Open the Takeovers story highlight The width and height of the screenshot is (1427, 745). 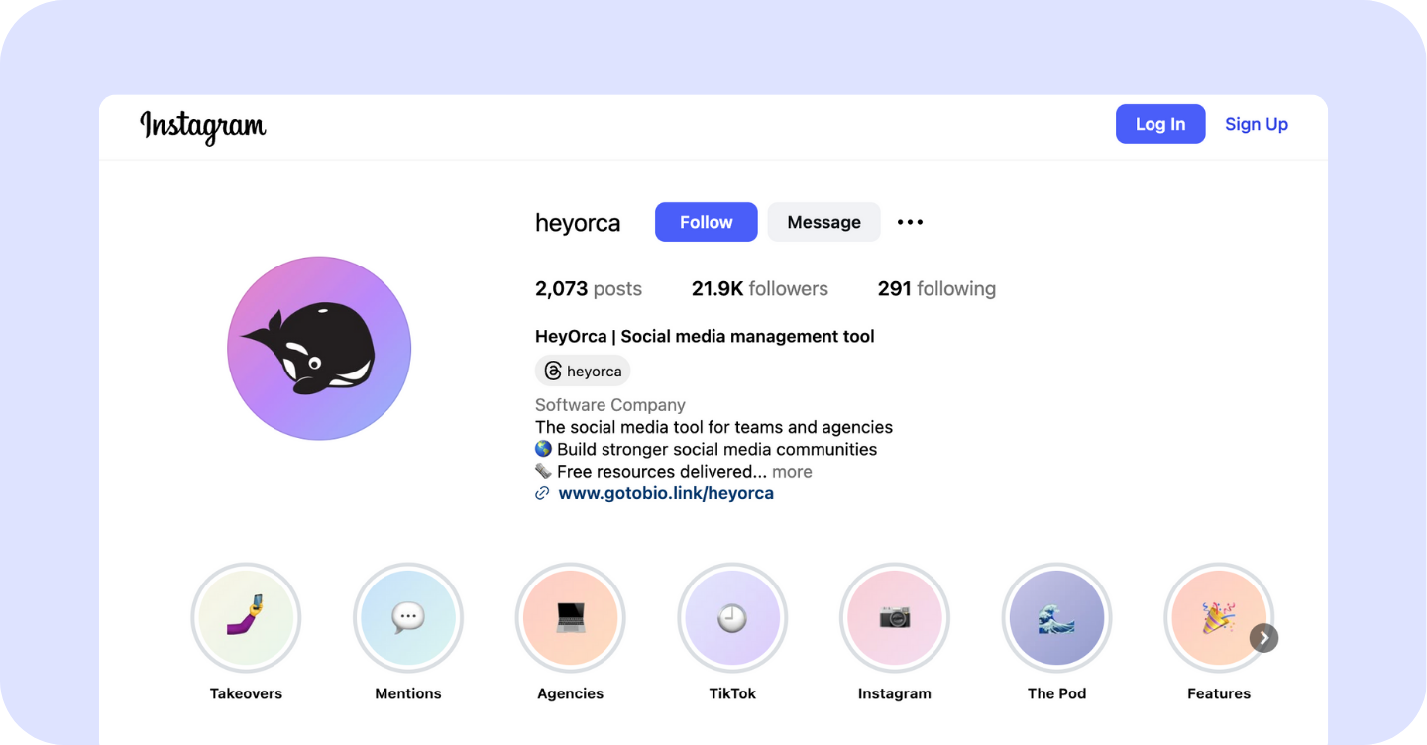pyautogui.click(x=246, y=618)
